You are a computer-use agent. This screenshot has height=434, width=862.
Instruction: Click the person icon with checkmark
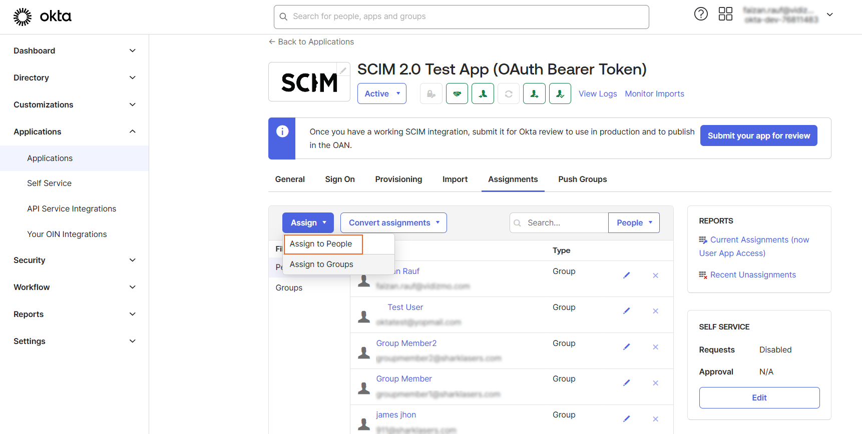point(560,93)
